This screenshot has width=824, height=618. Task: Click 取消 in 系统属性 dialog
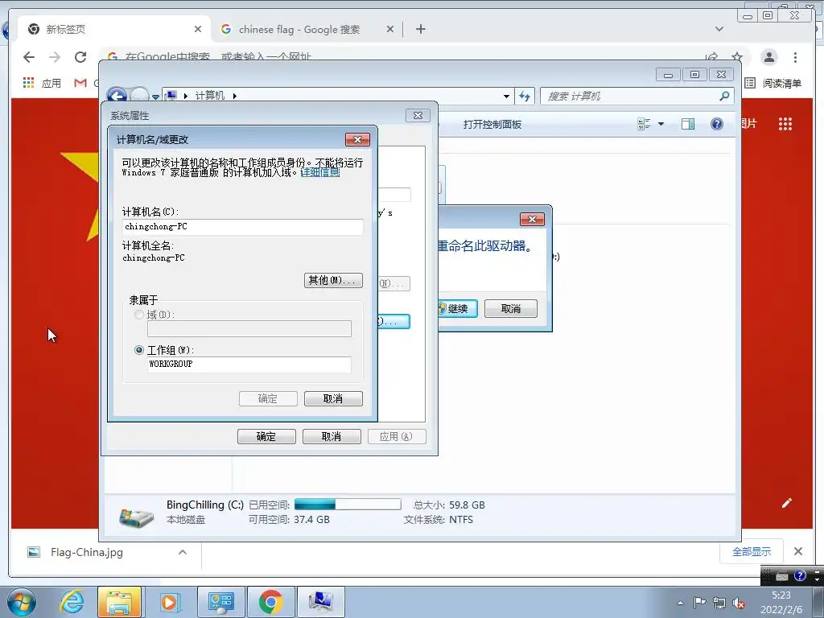tap(332, 437)
